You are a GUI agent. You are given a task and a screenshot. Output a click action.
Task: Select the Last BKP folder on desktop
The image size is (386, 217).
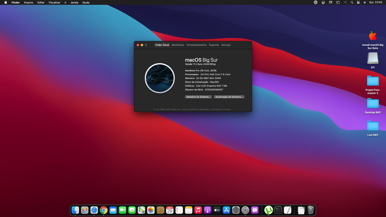click(x=373, y=129)
